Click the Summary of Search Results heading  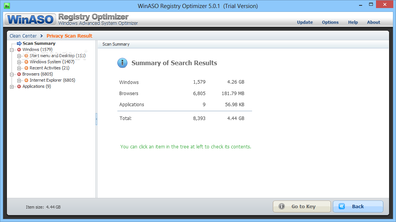coord(174,63)
